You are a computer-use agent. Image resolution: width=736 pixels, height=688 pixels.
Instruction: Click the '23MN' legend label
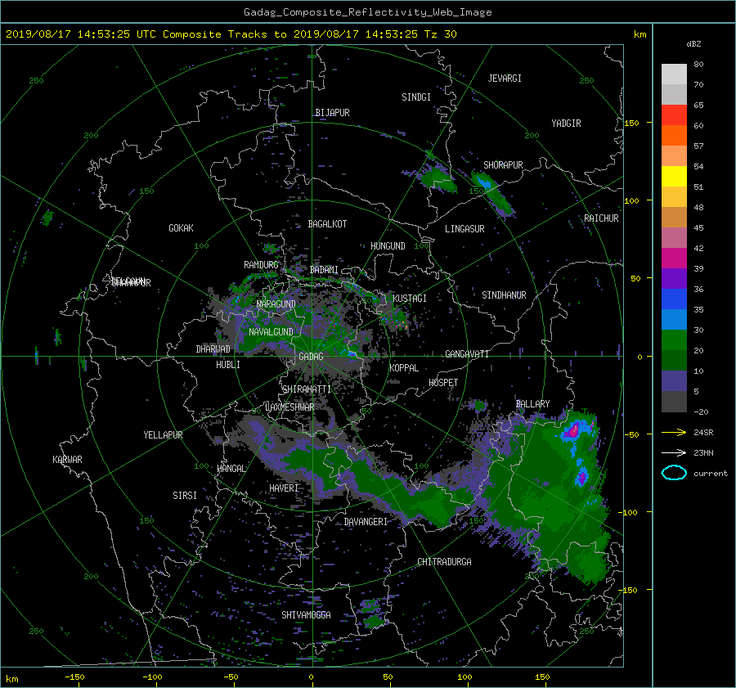[703, 452]
